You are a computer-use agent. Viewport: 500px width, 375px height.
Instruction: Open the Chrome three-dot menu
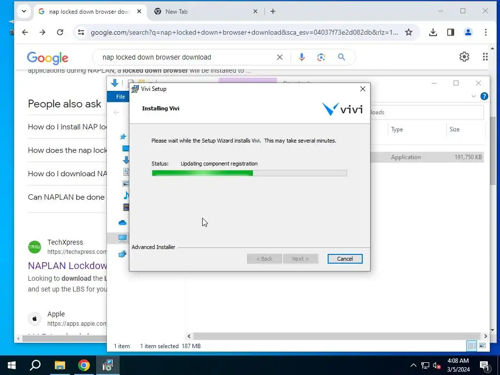(485, 32)
